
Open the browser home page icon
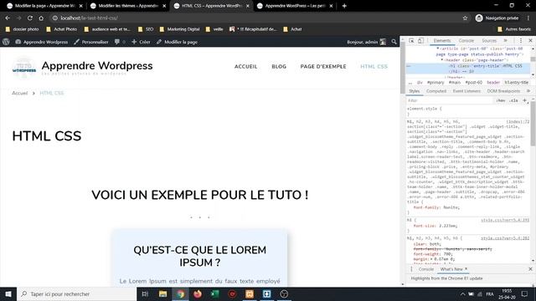[41, 18]
